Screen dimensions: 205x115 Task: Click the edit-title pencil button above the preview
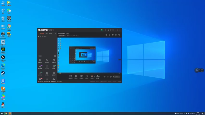coord(62,36)
